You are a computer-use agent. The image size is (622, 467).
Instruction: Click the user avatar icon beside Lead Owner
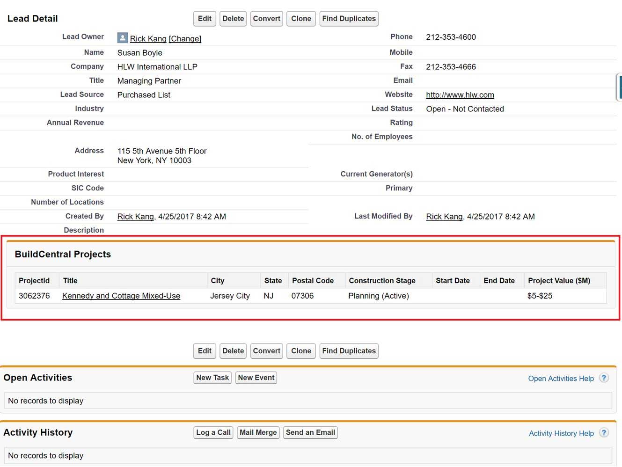click(122, 38)
